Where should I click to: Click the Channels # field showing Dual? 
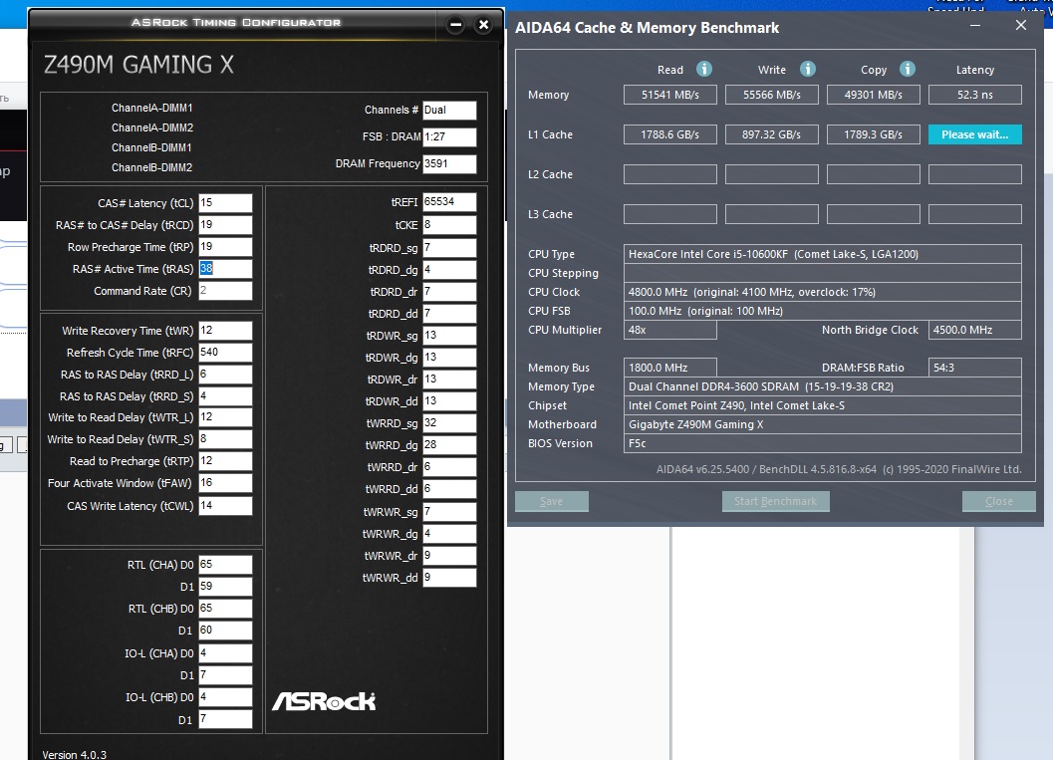(449, 111)
